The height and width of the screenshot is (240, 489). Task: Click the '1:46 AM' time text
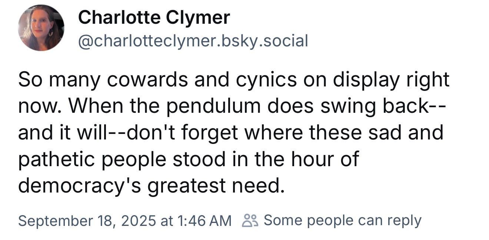[204, 221]
